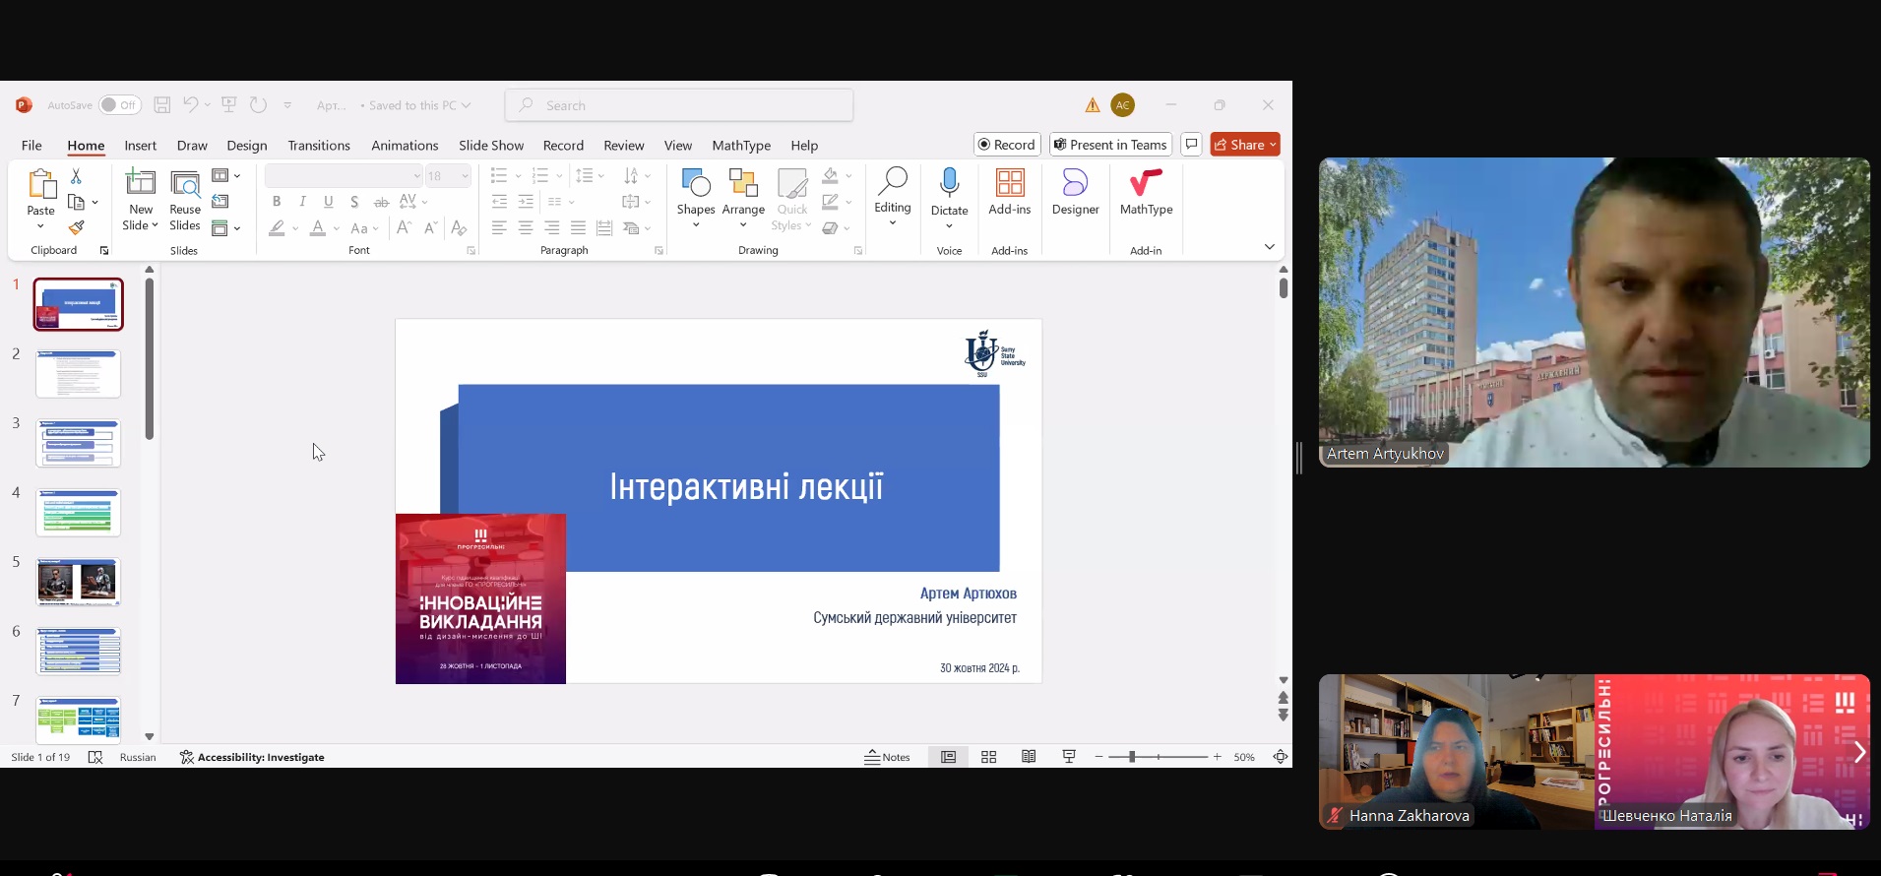Click the Comments speech bubble icon
The image size is (1881, 876).
click(x=1191, y=145)
